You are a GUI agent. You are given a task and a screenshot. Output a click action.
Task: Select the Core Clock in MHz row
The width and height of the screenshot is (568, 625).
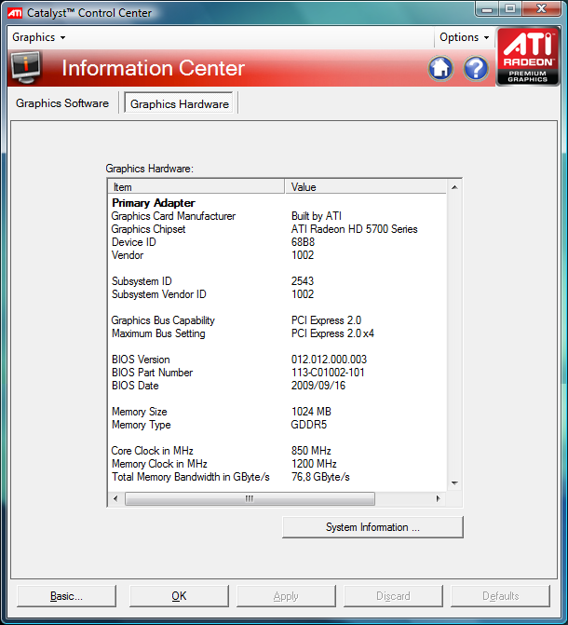pos(277,451)
